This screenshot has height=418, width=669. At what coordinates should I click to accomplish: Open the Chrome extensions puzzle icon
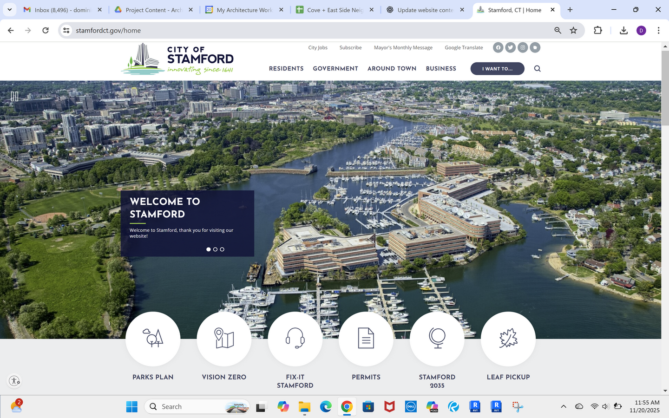tap(598, 30)
